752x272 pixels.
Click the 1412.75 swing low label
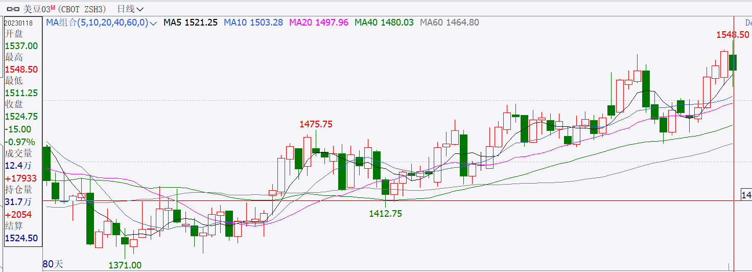pyautogui.click(x=385, y=214)
